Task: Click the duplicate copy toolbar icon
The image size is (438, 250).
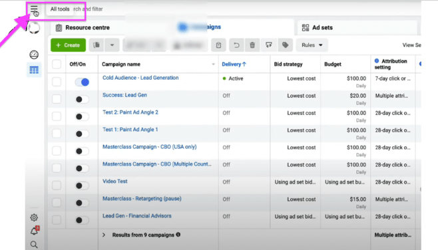Action: point(97,45)
